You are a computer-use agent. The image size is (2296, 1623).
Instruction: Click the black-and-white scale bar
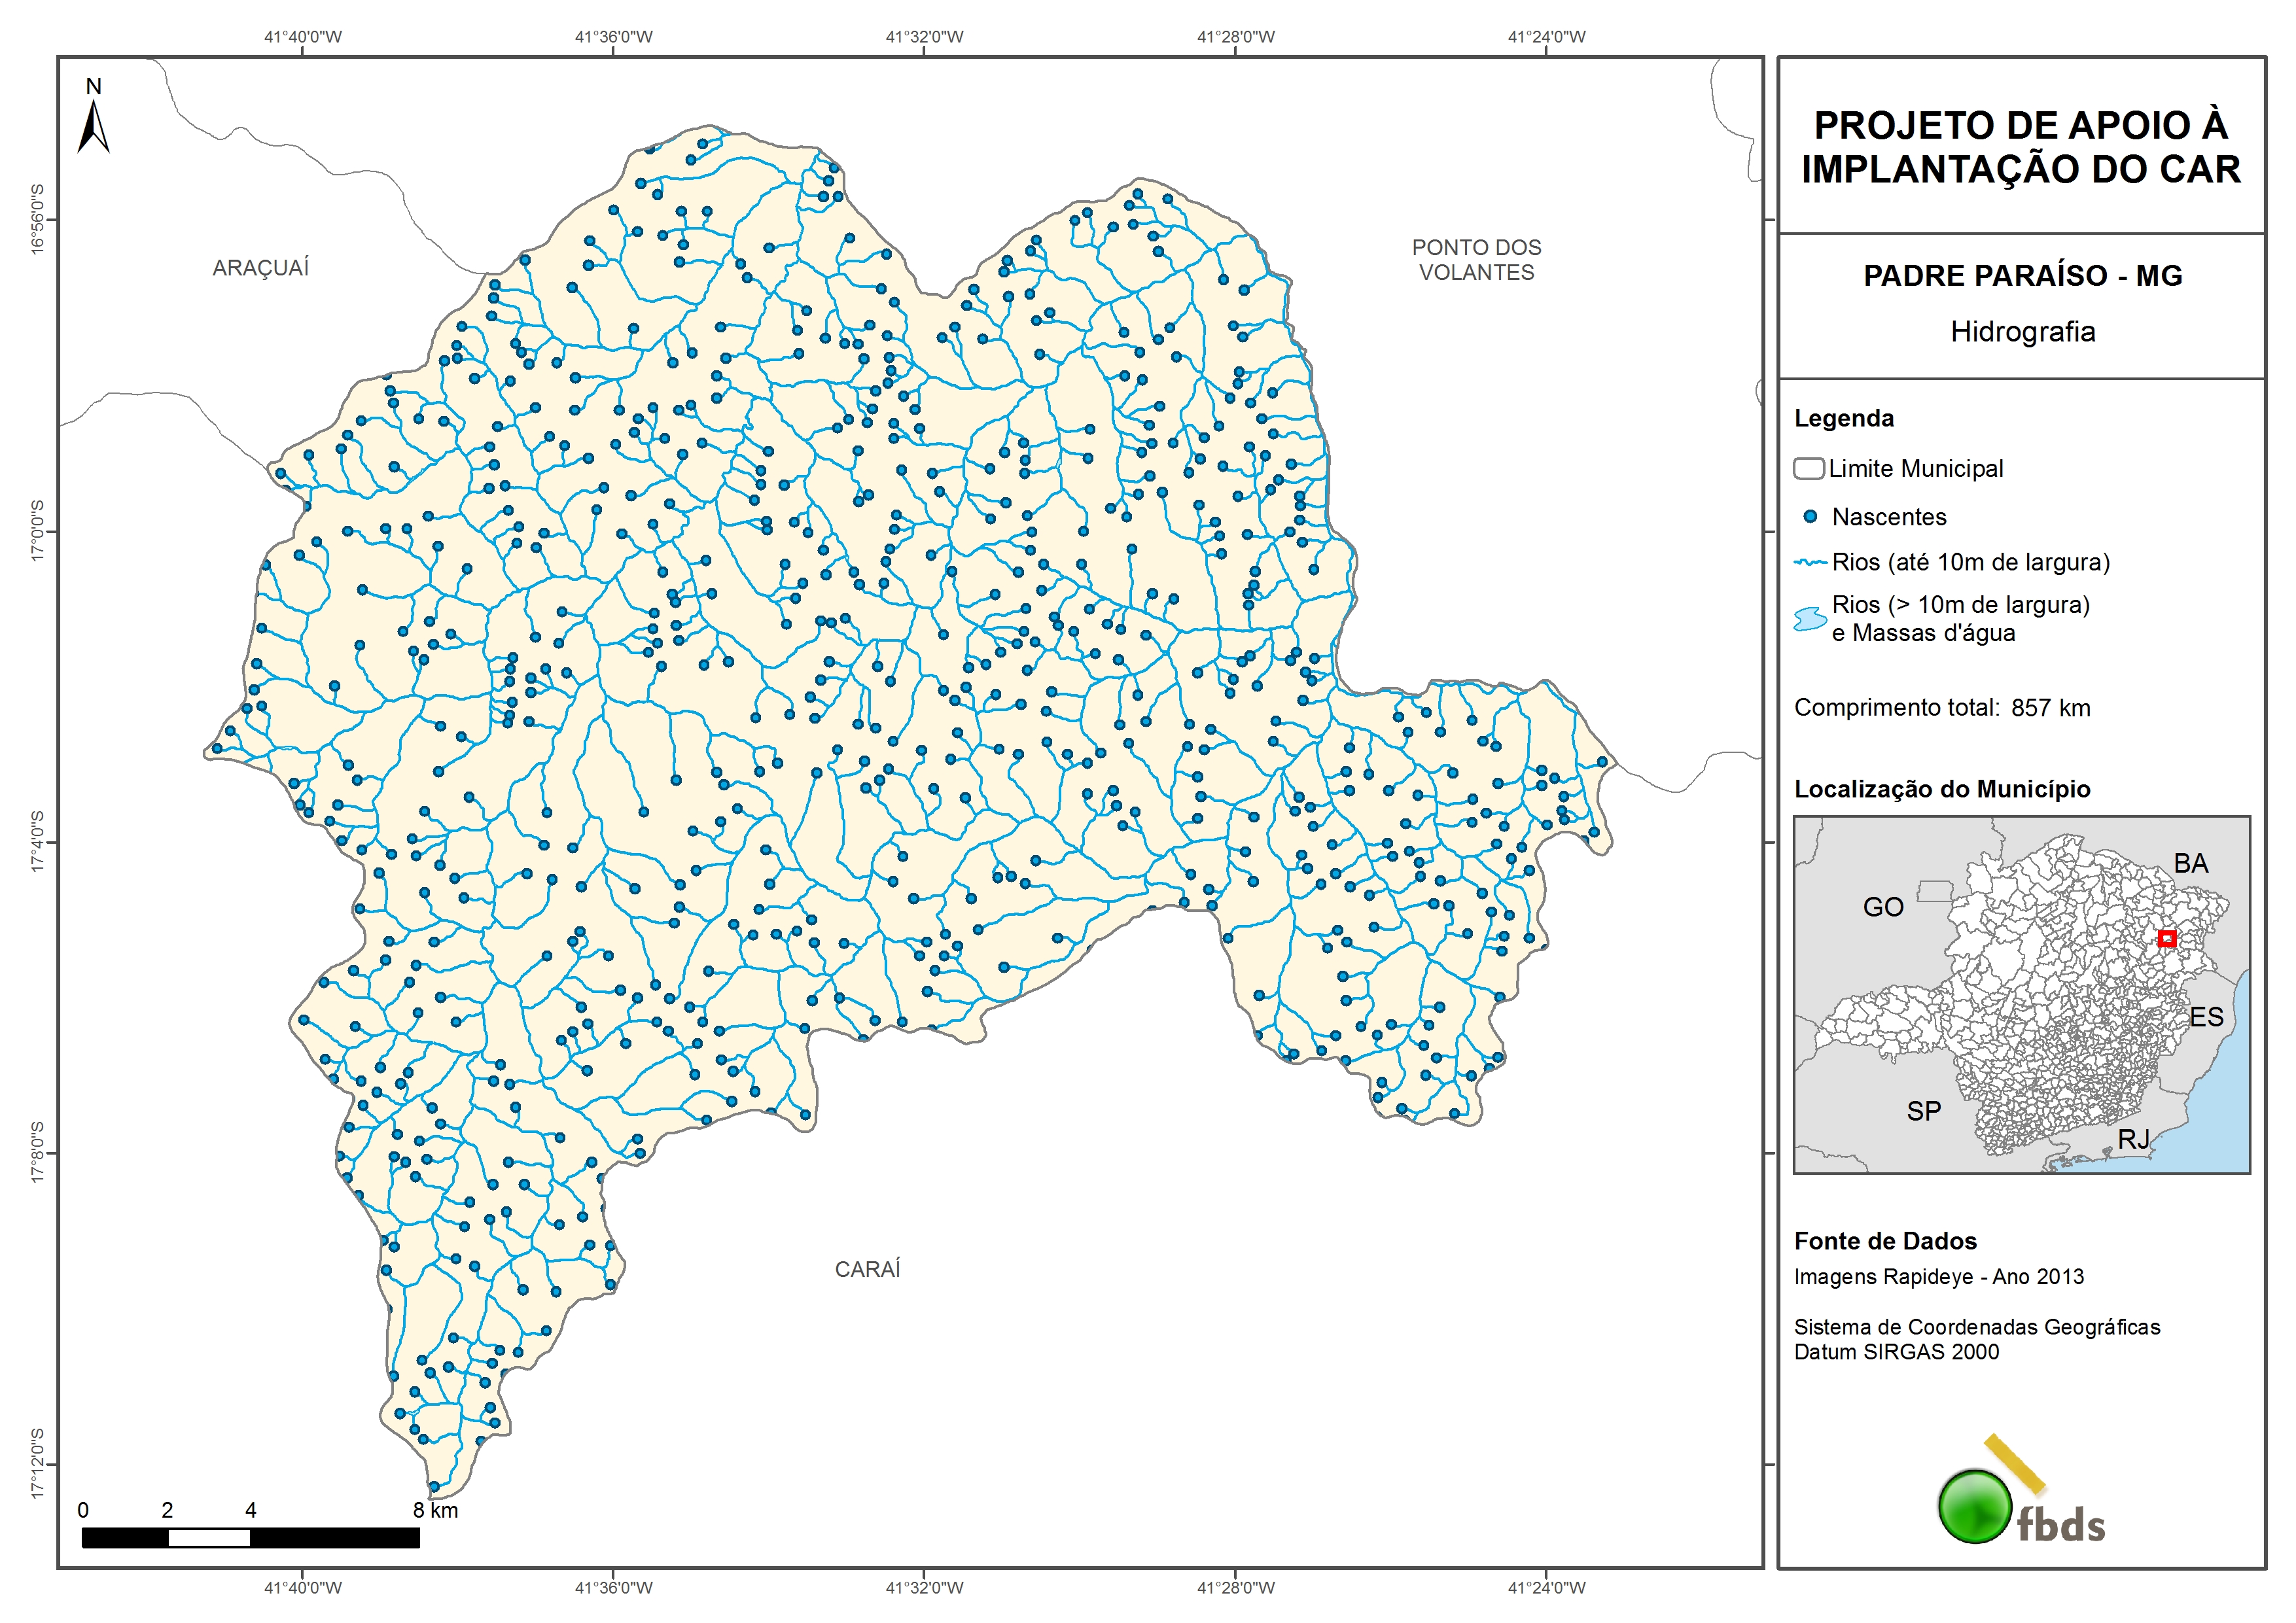click(x=250, y=1538)
